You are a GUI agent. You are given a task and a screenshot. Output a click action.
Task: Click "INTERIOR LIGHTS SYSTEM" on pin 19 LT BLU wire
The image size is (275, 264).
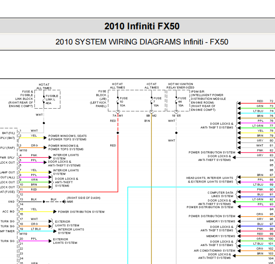point(71,231)
